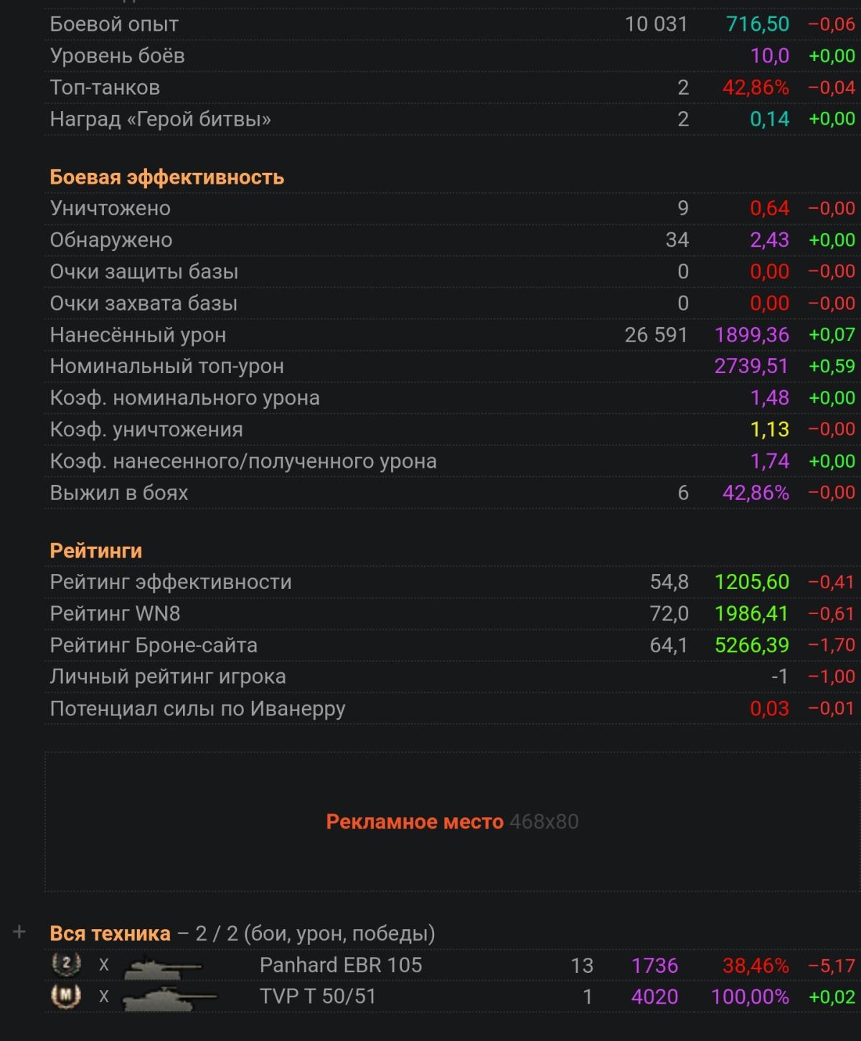The height and width of the screenshot is (1041, 861).
Task: Click the 'Рейтинги' section header
Action: (95, 551)
